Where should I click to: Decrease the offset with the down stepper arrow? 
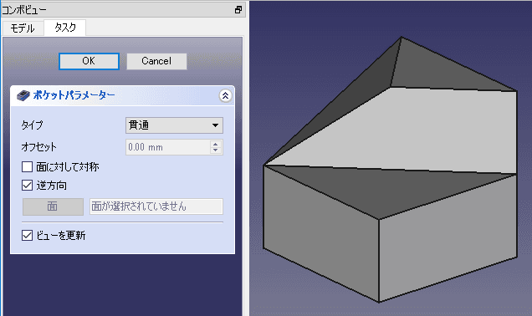click(x=216, y=150)
